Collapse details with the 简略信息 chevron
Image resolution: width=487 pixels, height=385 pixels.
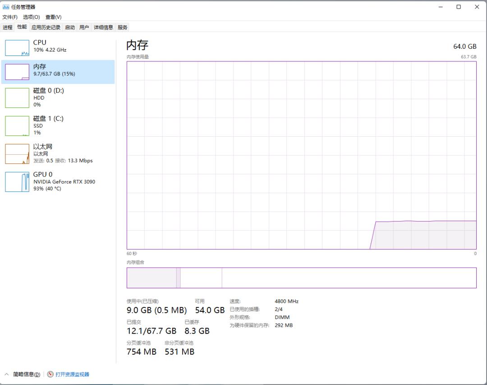[x=6, y=374]
